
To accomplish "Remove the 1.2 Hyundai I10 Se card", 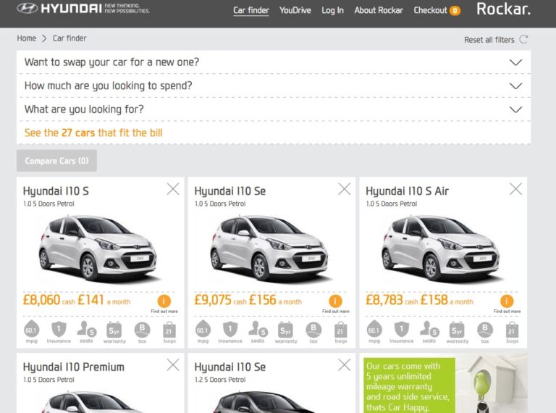I will pos(345,364).
